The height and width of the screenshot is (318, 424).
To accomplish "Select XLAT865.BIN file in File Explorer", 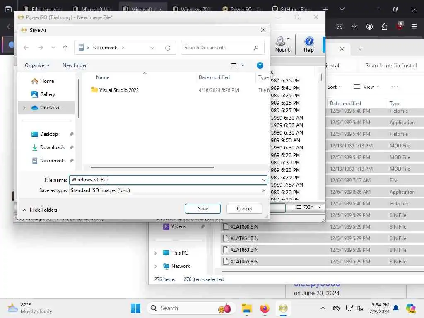I will pyautogui.click(x=244, y=262).
